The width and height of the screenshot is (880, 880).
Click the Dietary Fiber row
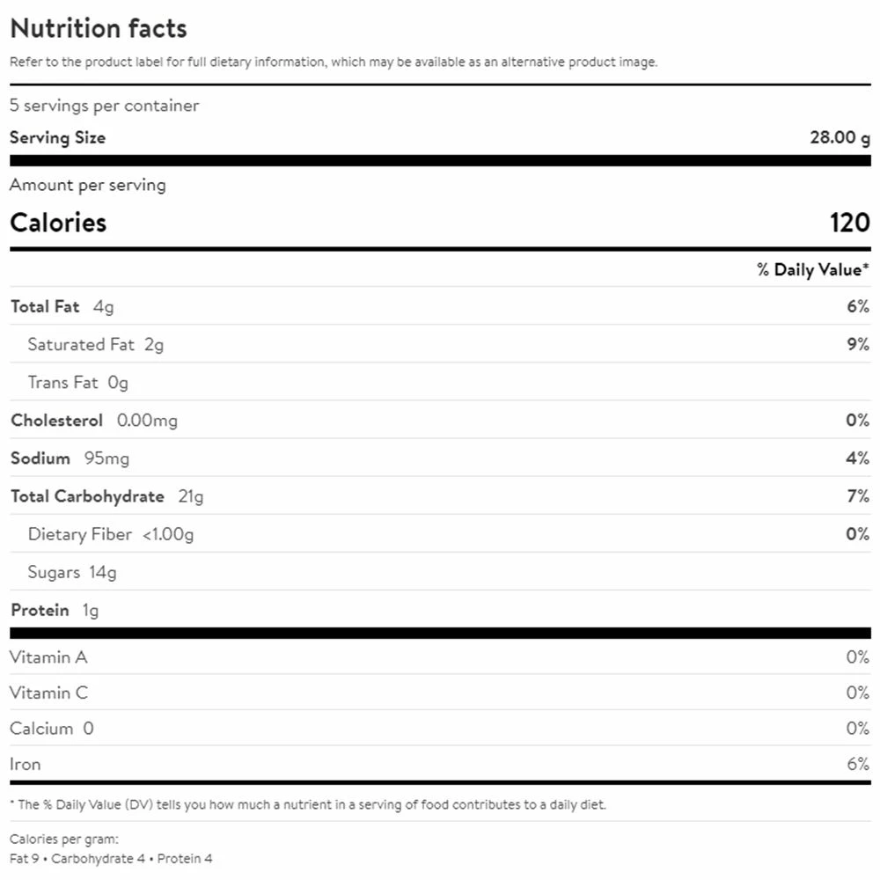pos(110,533)
